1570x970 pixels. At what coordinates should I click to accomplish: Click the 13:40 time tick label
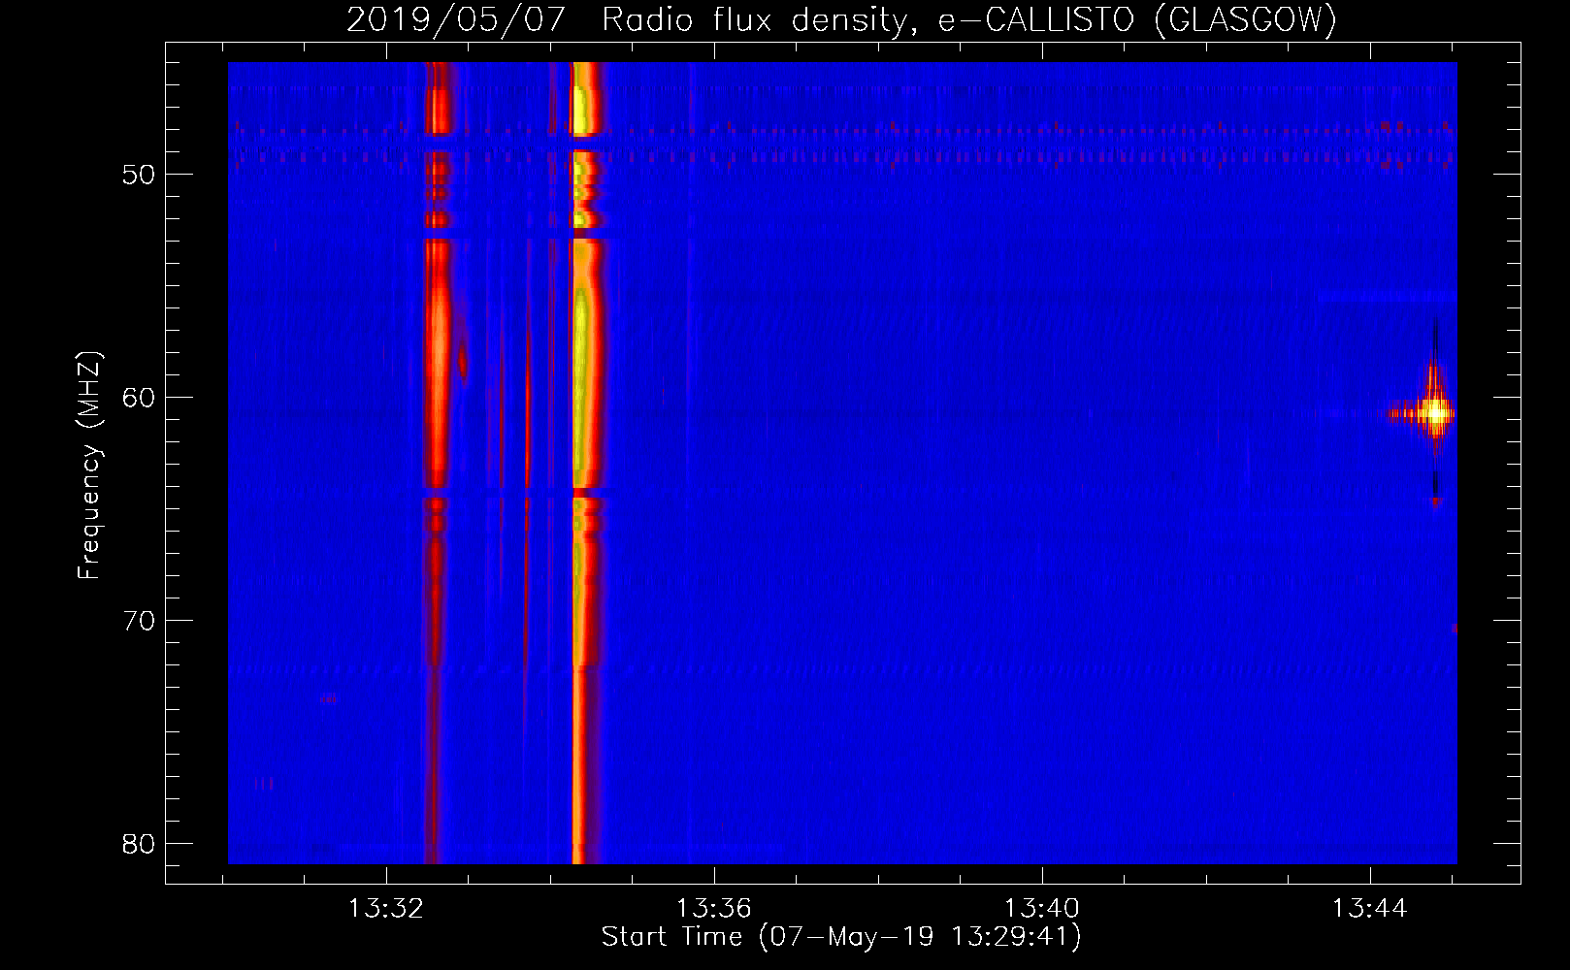point(1042,909)
